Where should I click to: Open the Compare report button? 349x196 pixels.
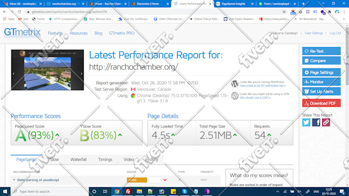point(321,60)
